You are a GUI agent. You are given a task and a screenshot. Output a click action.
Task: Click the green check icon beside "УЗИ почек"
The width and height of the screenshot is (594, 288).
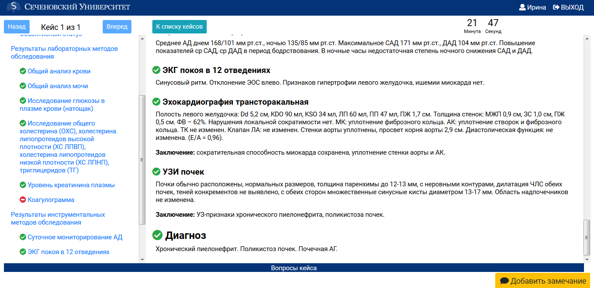(156, 171)
